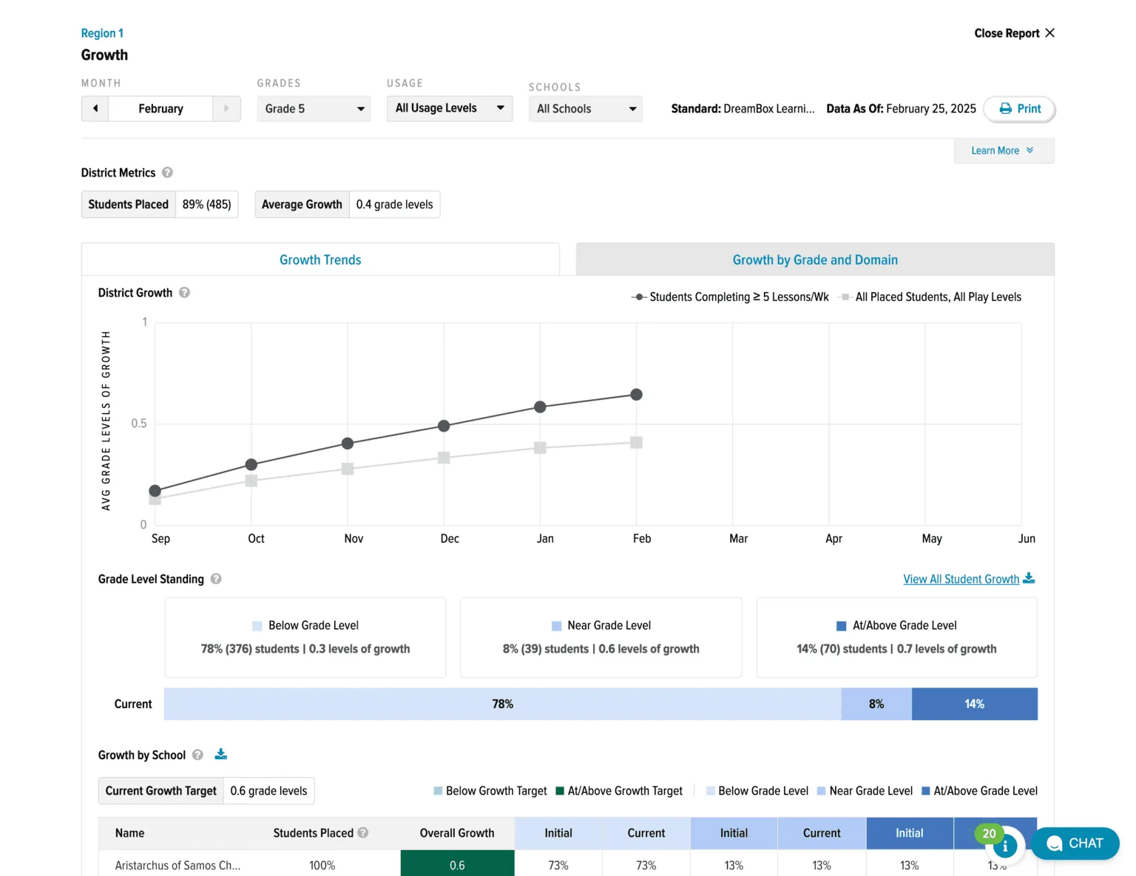The image size is (1136, 876).
Task: Toggle All Placed Students, All Play Levels legend
Action: pos(930,297)
